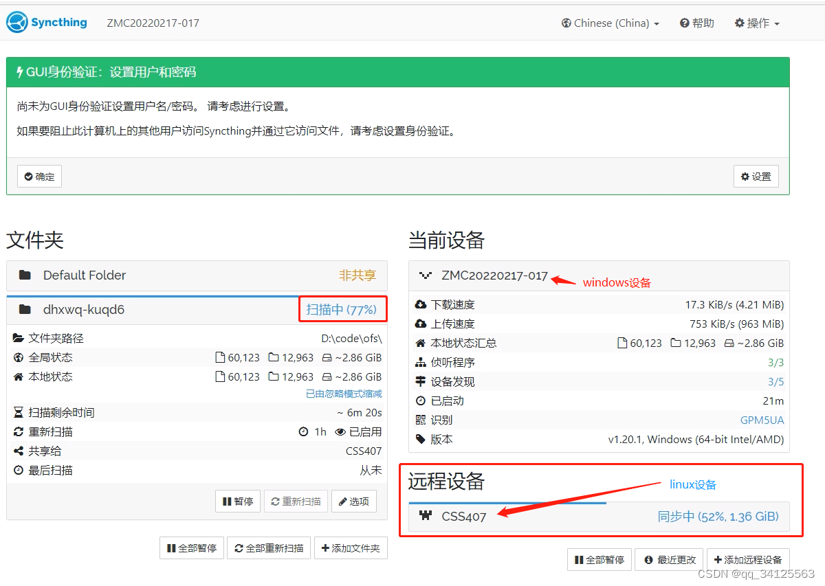The image size is (825, 586).
Task: Click 添加文件夹 button
Action: click(351, 548)
